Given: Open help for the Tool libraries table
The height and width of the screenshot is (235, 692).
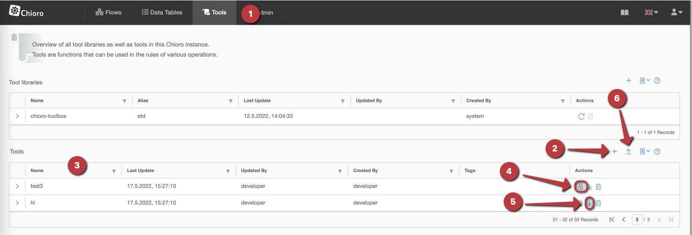Looking at the screenshot, I should coord(657,81).
